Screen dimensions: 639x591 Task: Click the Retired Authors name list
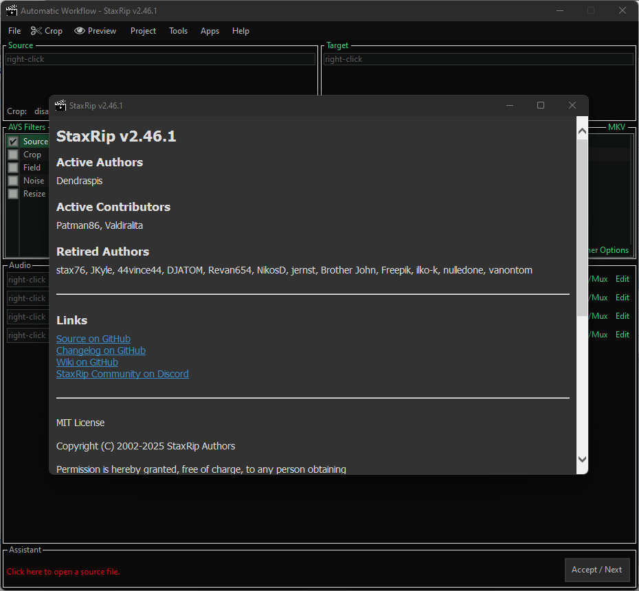[294, 270]
